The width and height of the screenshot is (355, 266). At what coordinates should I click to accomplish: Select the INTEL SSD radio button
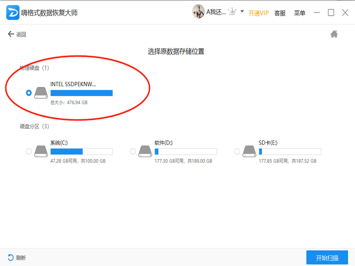[x=29, y=93]
